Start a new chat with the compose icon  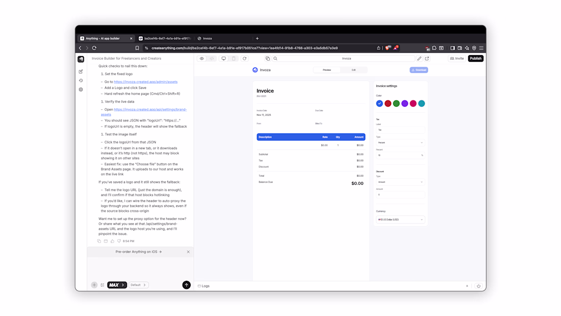coord(81,71)
